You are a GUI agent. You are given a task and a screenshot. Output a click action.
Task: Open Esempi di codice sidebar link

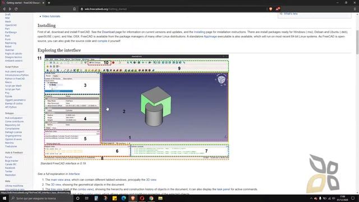pyautogui.click(x=13, y=103)
